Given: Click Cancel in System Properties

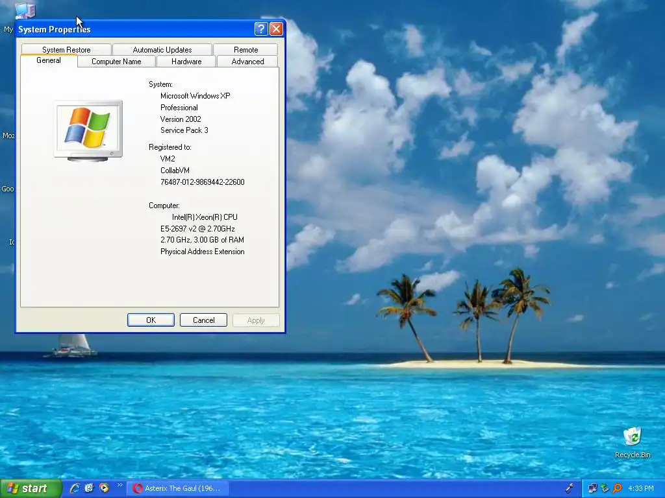Looking at the screenshot, I should pyautogui.click(x=203, y=320).
